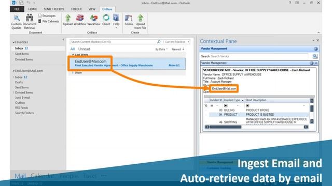
Task: Show All messages filter
Action: (73, 49)
